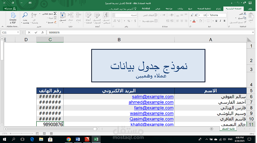Click the Tell Me search field
The width and height of the screenshot is (257, 143).
coord(123,9)
